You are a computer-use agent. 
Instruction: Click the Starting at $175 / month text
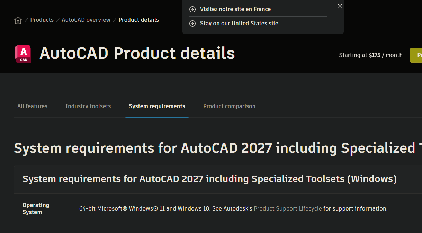371,55
